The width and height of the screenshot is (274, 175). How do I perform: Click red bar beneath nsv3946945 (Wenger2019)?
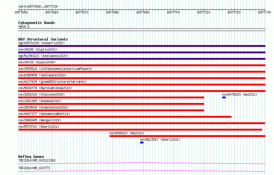point(142,123)
